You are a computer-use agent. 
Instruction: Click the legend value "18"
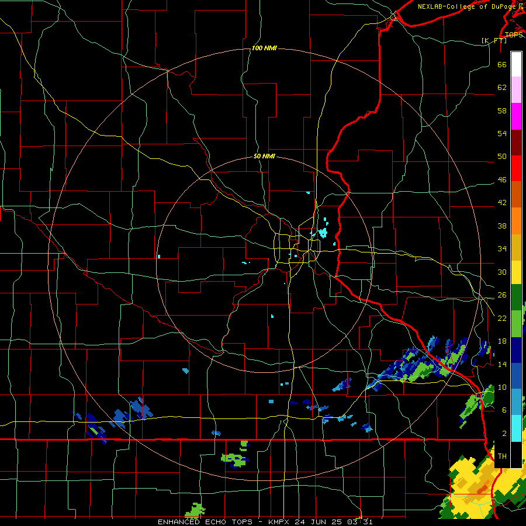[502, 341]
